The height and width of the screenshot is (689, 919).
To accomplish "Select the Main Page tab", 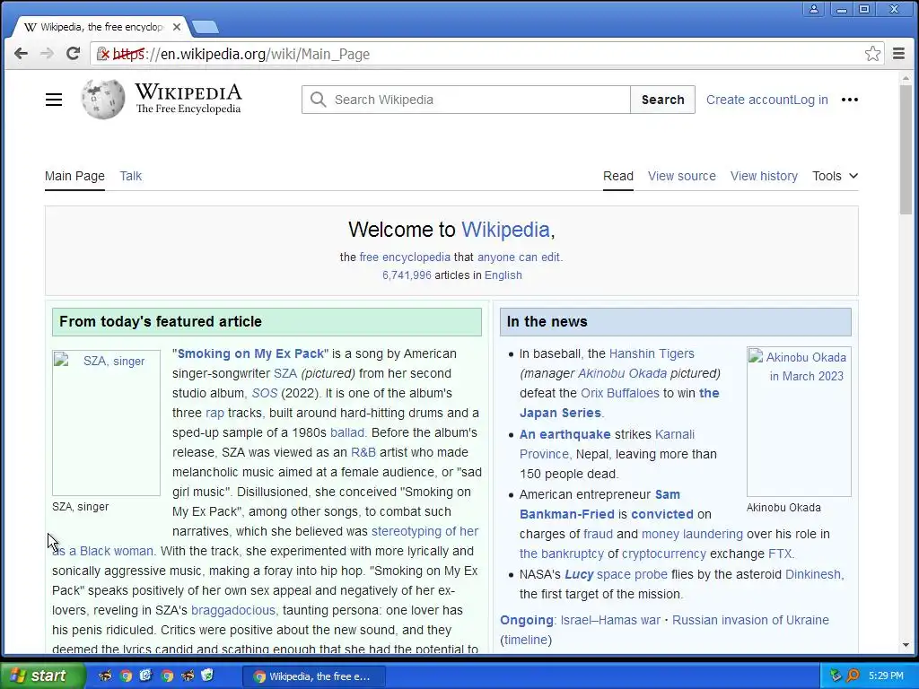I will (x=75, y=176).
